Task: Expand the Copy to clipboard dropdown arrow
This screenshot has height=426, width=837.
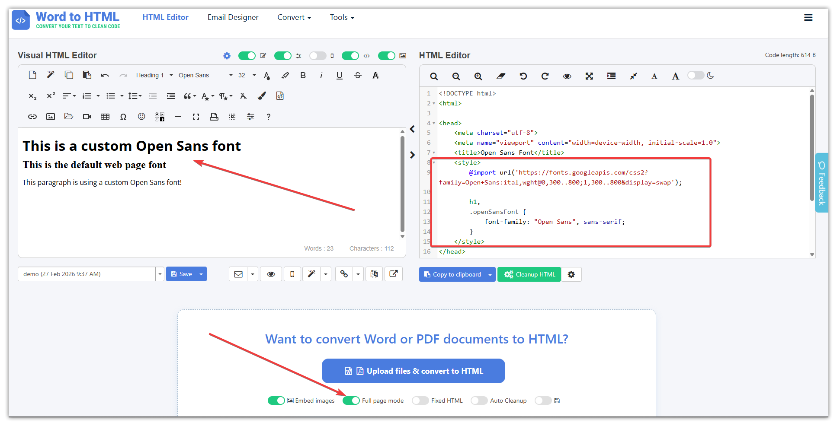Action: pos(490,275)
